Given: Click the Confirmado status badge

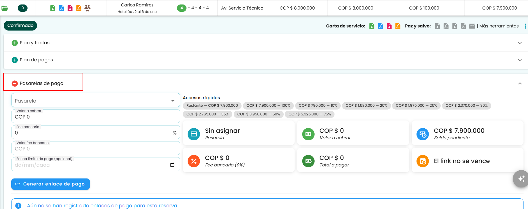Looking at the screenshot, I should tap(20, 25).
